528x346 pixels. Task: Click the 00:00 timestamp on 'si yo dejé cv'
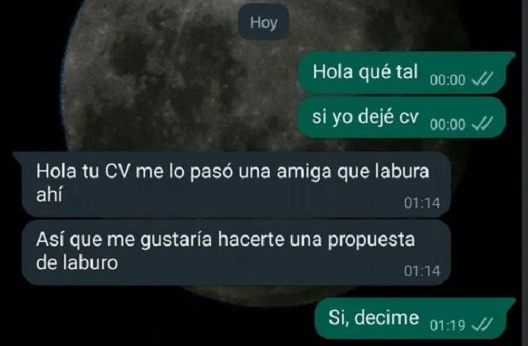pos(448,125)
